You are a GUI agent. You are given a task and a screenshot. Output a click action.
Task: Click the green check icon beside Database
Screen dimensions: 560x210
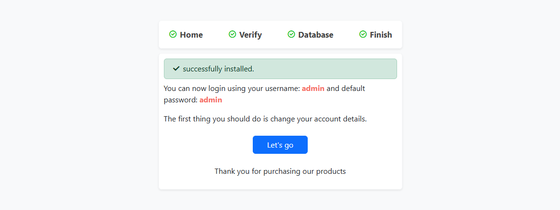pyautogui.click(x=291, y=34)
